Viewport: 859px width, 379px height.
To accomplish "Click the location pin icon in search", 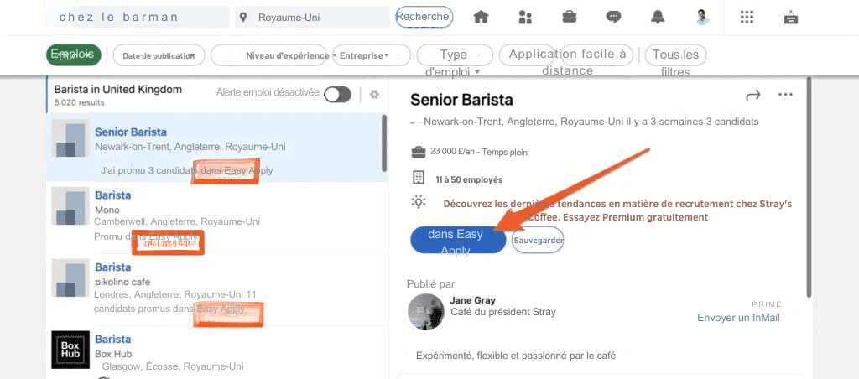I will 244,18.
